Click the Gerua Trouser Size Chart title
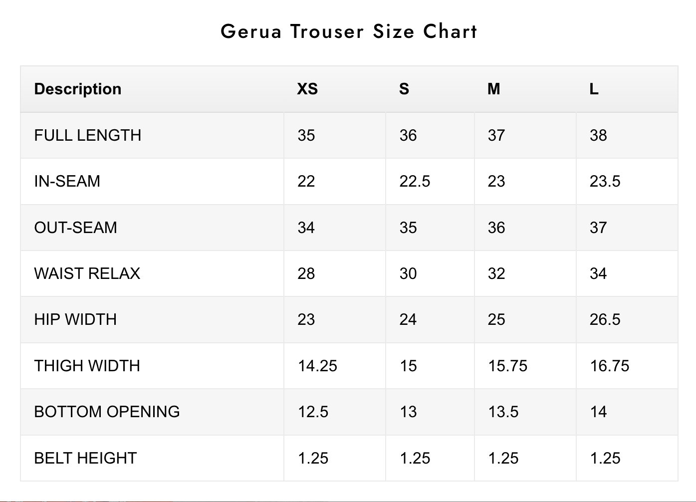Screen dimensions: 696x502 coord(349,31)
